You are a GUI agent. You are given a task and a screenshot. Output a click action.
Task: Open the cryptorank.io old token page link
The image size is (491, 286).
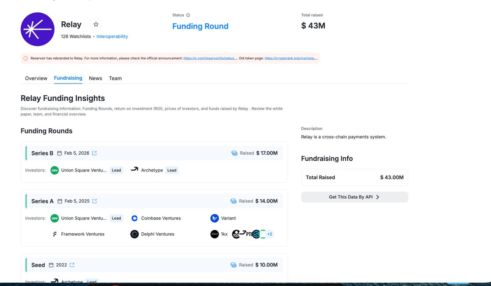click(x=291, y=59)
